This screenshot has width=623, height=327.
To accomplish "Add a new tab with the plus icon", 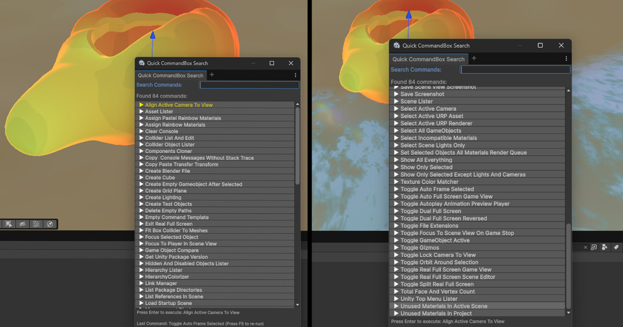I will click(x=212, y=75).
